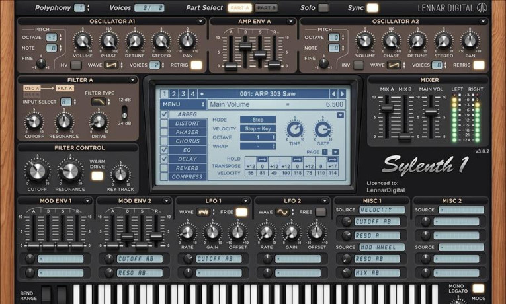Click the Amp Env A attack slider
The width and height of the screenshot is (506, 304).
point(231,66)
